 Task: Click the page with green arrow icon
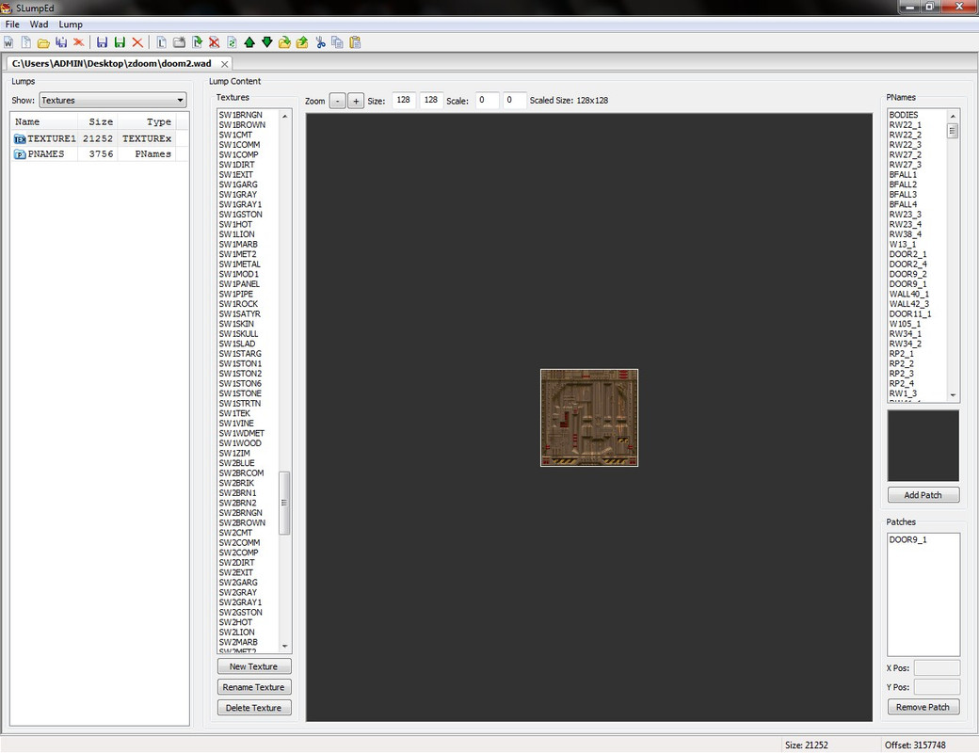pyautogui.click(x=198, y=42)
